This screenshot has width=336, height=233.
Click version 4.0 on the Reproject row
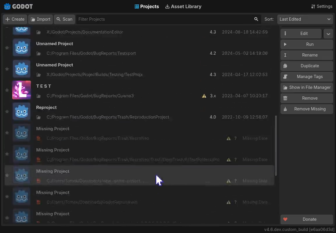pyautogui.click(x=213, y=117)
